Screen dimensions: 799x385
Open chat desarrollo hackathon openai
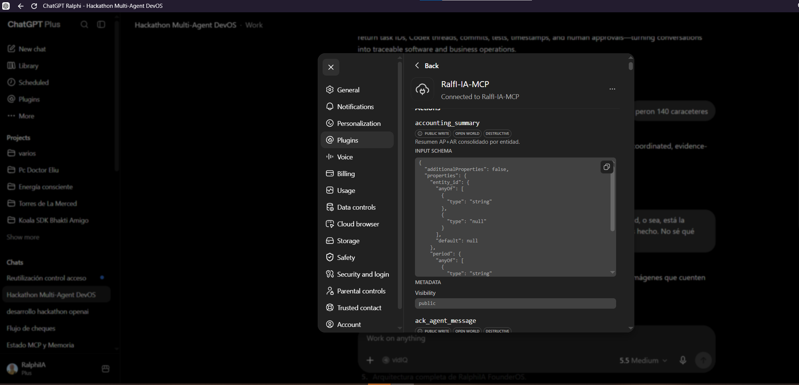56,311
